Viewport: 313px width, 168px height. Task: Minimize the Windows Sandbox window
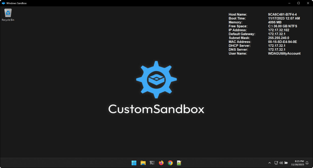(x=289, y=3)
